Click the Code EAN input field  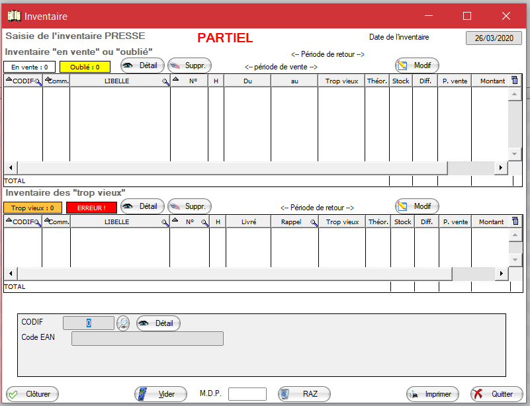147,339
